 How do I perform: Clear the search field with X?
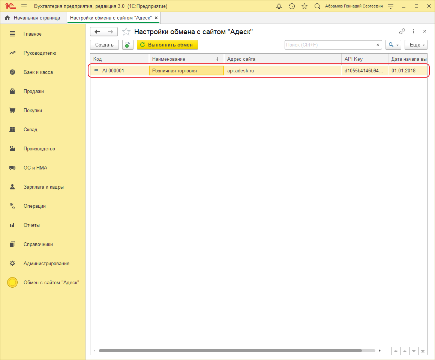tap(378, 45)
